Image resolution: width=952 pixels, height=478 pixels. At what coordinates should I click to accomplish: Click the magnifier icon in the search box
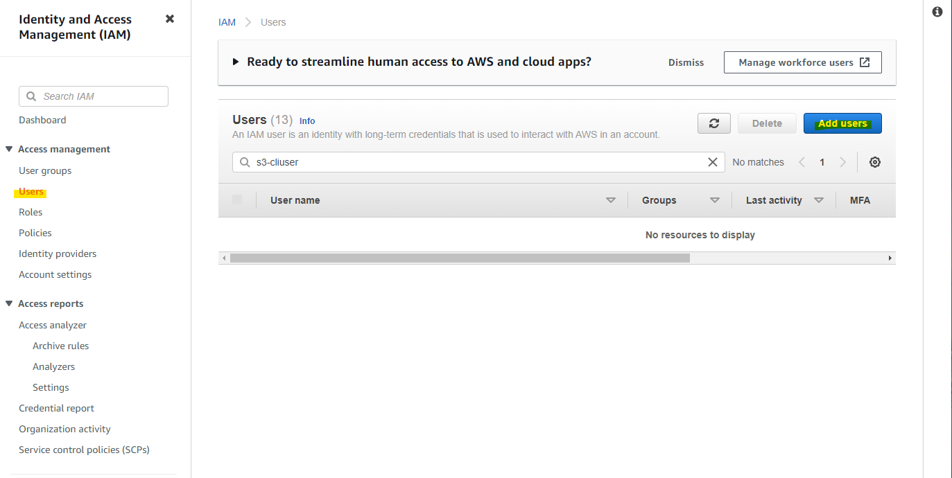pyautogui.click(x=245, y=161)
